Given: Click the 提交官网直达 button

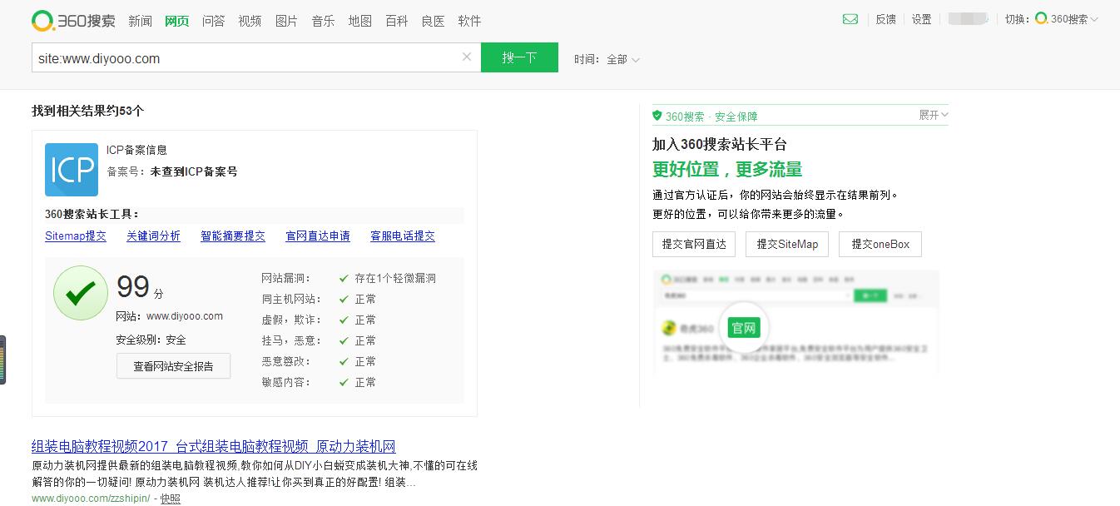Looking at the screenshot, I should click(694, 244).
